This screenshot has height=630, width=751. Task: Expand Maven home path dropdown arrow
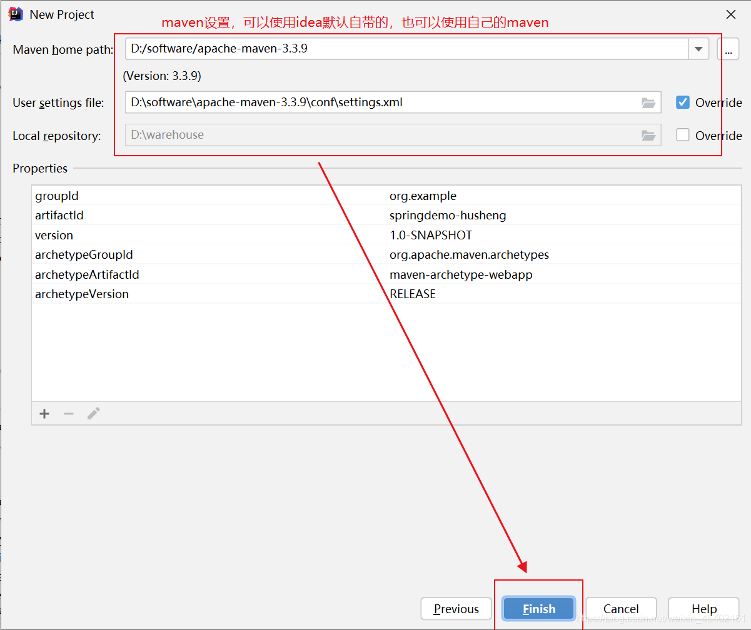(x=698, y=49)
